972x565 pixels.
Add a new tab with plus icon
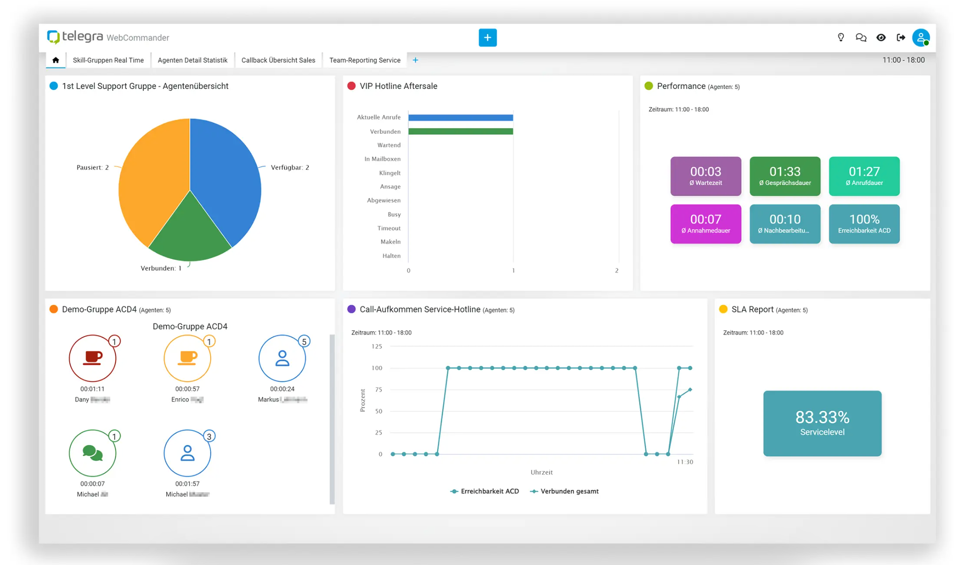[x=415, y=60]
